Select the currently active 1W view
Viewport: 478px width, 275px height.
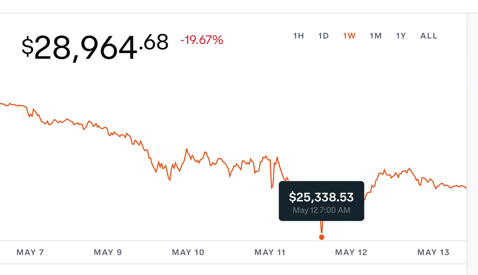point(349,35)
